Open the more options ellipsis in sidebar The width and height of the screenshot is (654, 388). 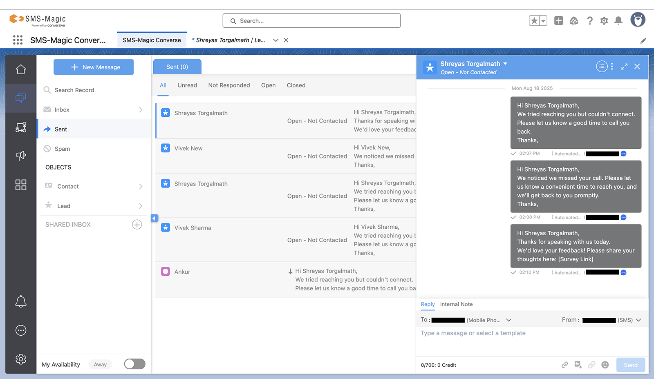coord(21,330)
